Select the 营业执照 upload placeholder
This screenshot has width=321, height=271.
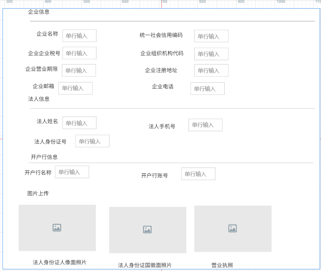click(x=233, y=229)
